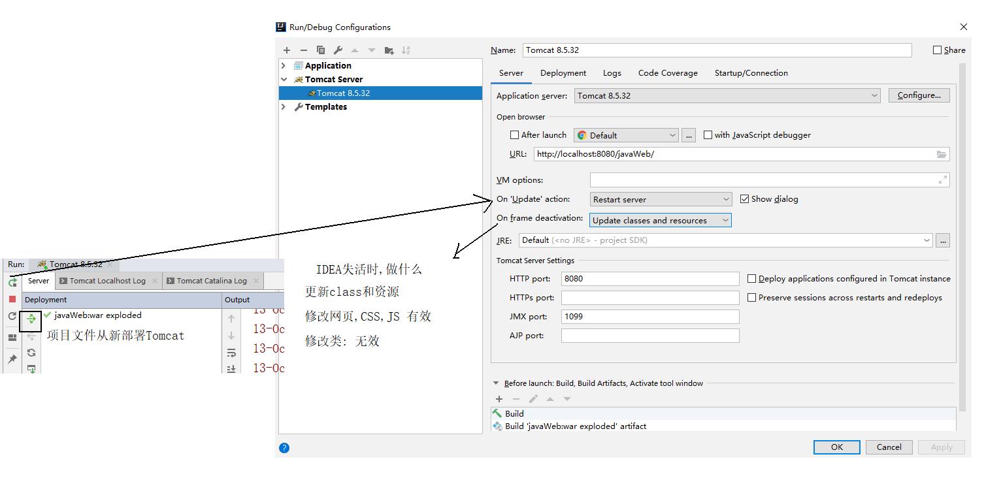Select the Server tab in dialog
This screenshot has width=1001, height=478.
[511, 73]
